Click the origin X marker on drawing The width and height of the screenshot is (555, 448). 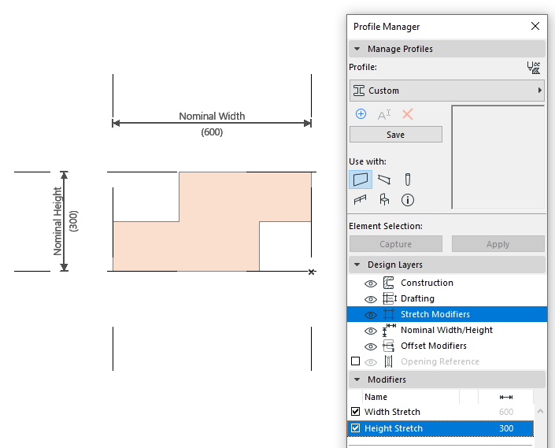311,272
